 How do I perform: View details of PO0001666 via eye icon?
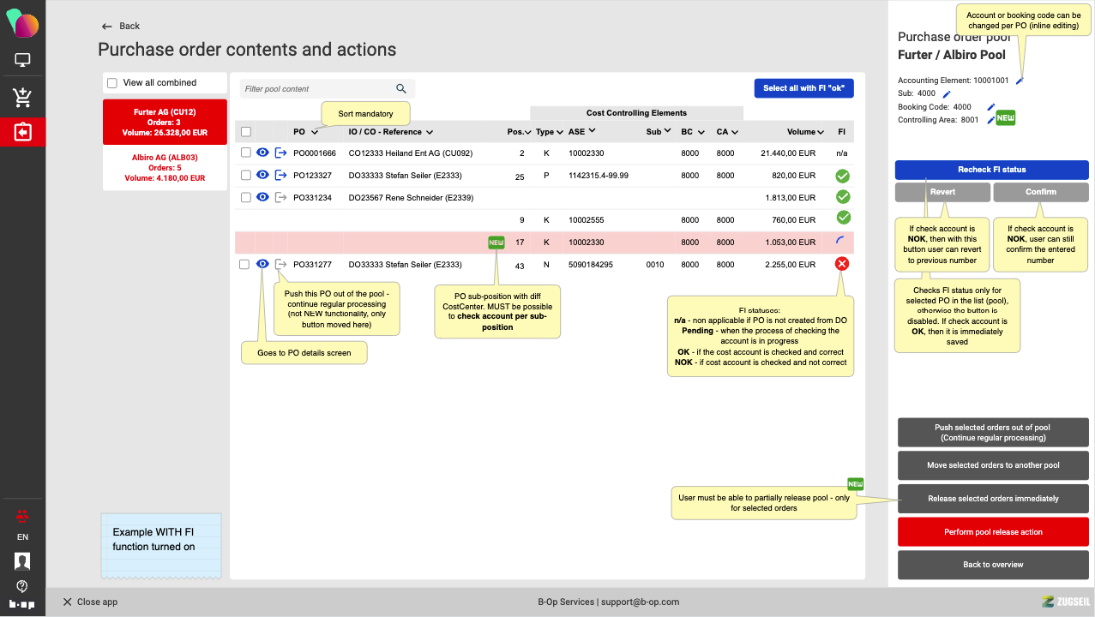pyautogui.click(x=263, y=153)
